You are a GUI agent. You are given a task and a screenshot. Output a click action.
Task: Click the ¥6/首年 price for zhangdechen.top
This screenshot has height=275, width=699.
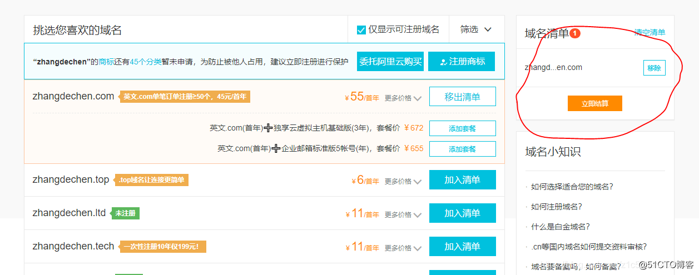pos(365,181)
